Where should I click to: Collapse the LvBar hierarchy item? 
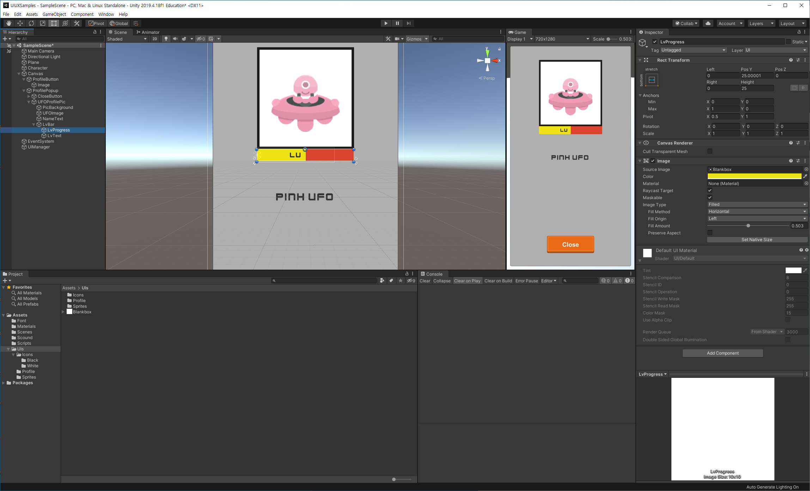tap(34, 124)
